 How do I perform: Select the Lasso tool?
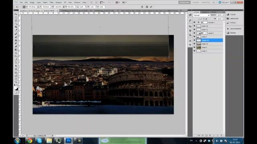(16, 21)
